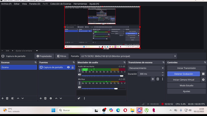Click Detener Grabación button
The width and height of the screenshot is (207, 116).
[183, 74]
